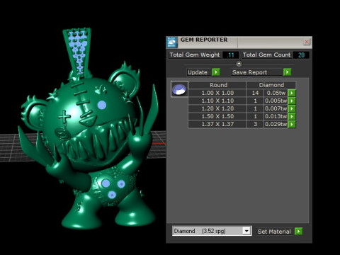Click green arrow on the 1.50 X 1.50 row

click(292, 116)
